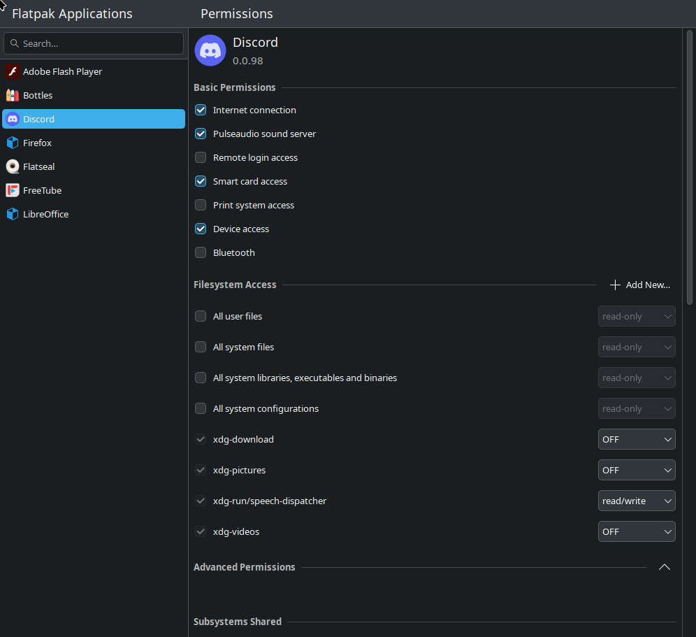Click Add New filesystem access button
The image size is (696, 637).
point(639,285)
